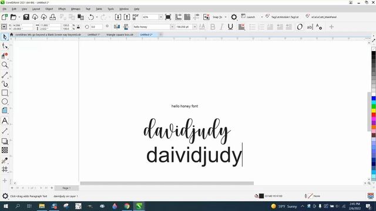Viewport: 376px width, 211px height.
Task: Select the Freehand line tool
Action: (5, 74)
